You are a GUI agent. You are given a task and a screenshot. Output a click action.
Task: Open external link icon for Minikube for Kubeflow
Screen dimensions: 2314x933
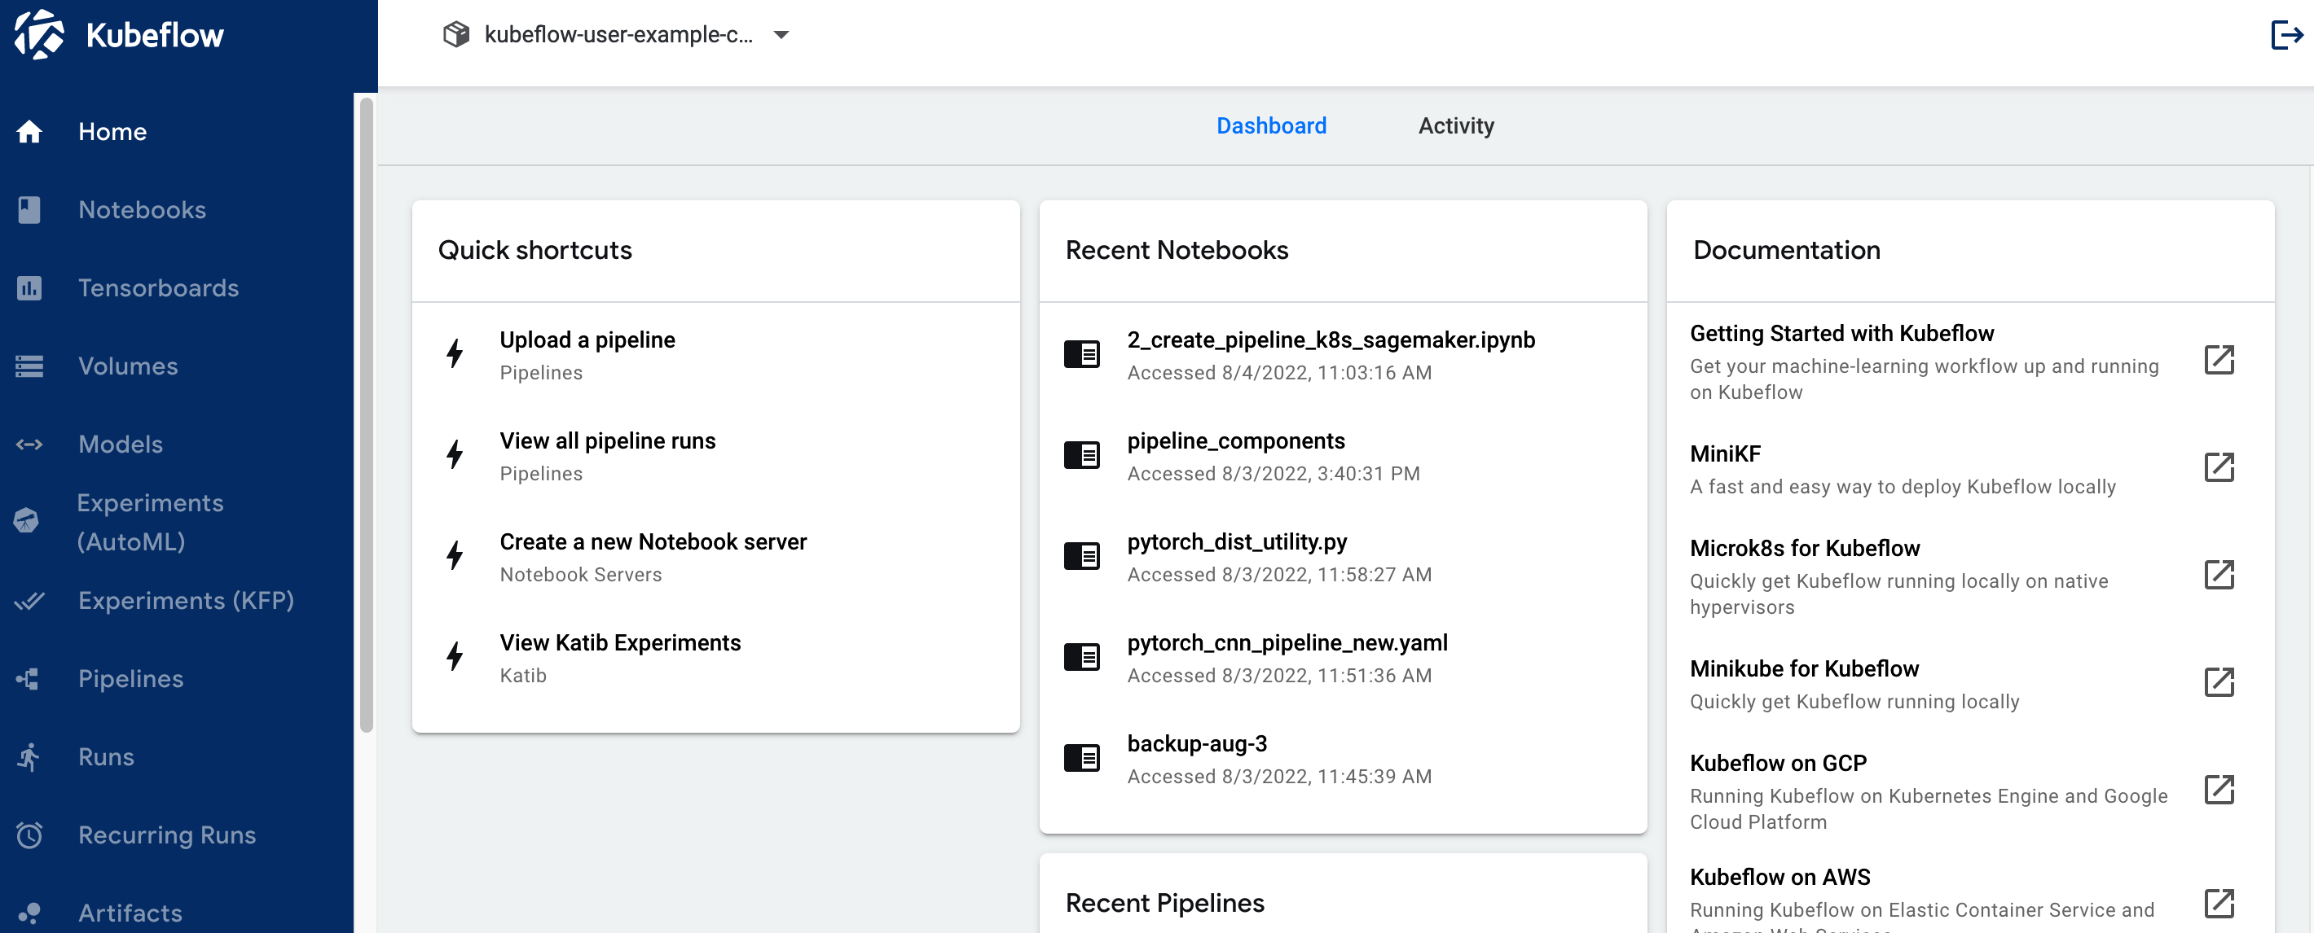[x=2219, y=681]
